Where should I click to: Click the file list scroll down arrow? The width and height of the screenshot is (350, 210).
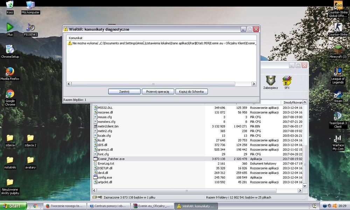click(x=305, y=185)
